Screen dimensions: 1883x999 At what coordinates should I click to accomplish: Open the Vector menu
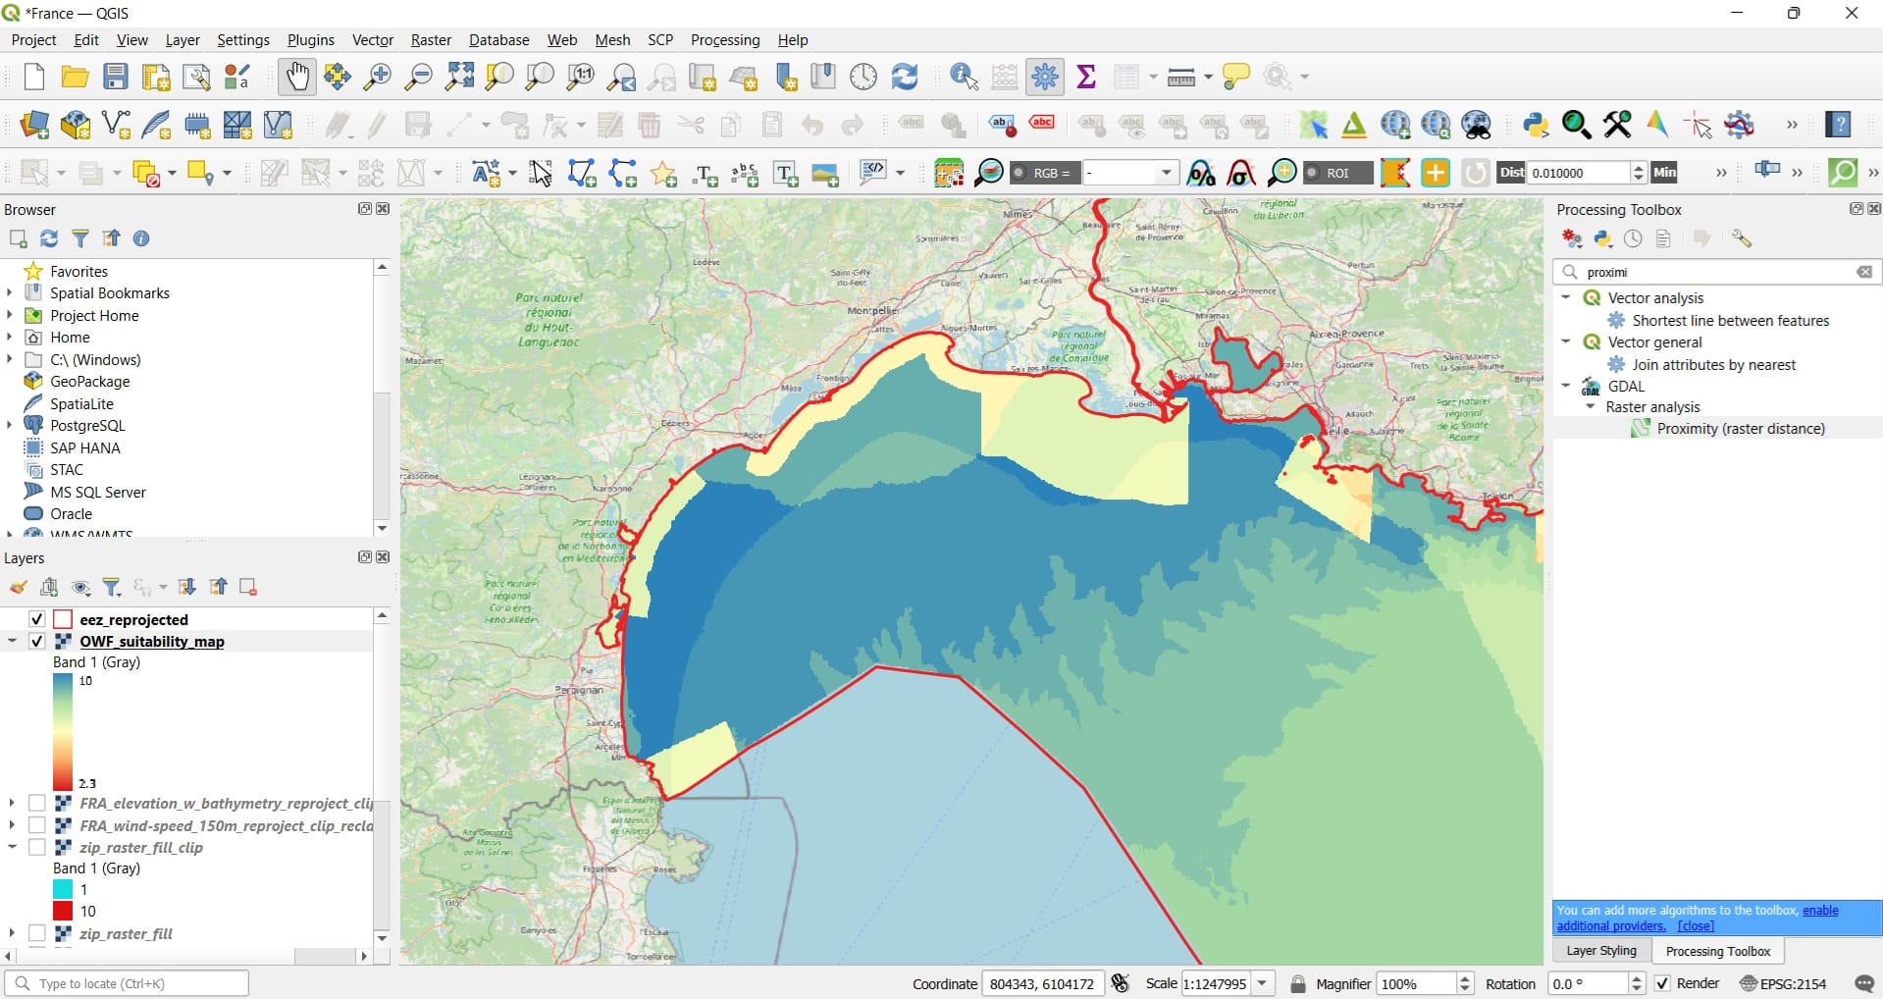pyautogui.click(x=373, y=40)
